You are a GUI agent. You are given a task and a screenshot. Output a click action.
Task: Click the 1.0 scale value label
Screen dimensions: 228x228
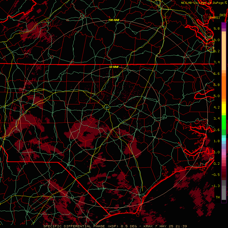[x=217, y=152]
